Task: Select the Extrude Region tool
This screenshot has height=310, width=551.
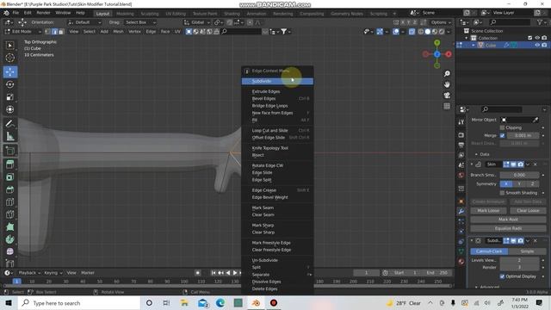Action: (10, 164)
